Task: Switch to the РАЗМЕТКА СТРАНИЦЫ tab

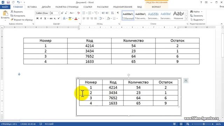Action: (67, 7)
